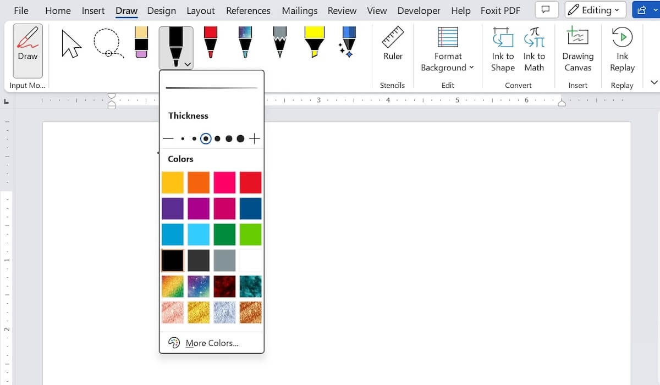Choose the purple color swatch
Viewport: 660px width, 385px height.
173,209
